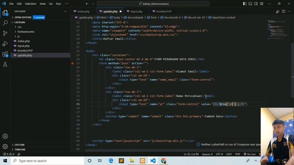Expand the Open Editors section

(40, 17)
